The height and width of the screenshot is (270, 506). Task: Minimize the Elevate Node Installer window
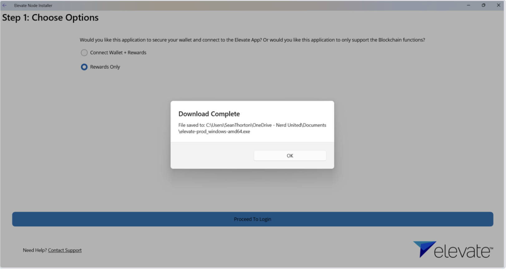(x=468, y=5)
